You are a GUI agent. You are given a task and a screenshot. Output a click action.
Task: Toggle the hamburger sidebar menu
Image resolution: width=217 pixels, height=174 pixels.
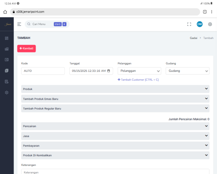19,24
